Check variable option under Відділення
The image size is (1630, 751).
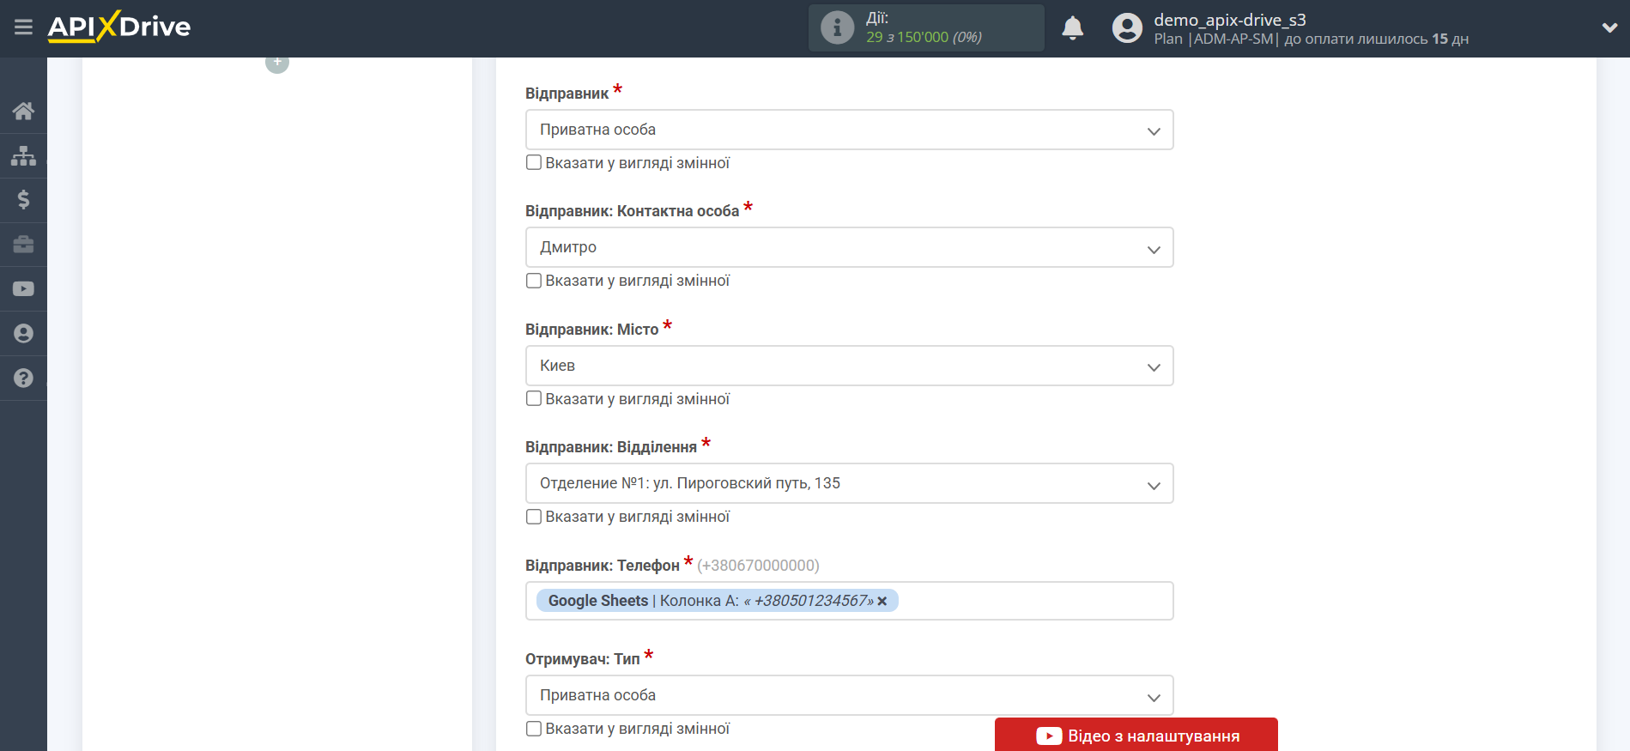(534, 517)
